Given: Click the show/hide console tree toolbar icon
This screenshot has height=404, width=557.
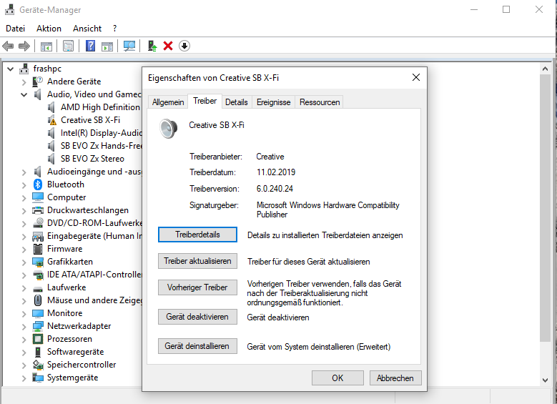Looking at the screenshot, I should coord(46,46).
